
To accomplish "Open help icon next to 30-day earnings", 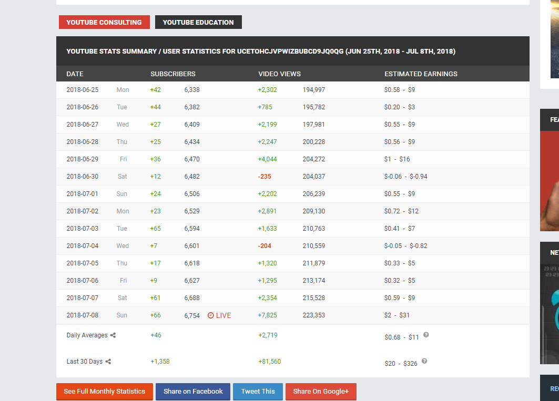I will 424,361.
